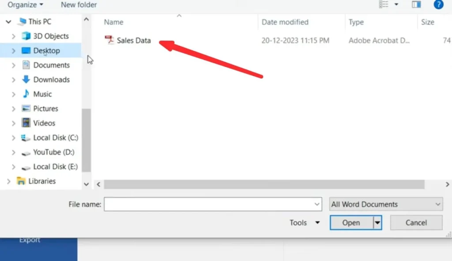
Task: Open the Videos folder
Action: coord(44,123)
